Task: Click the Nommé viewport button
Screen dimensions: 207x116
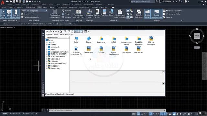Action: pos(67,11)
